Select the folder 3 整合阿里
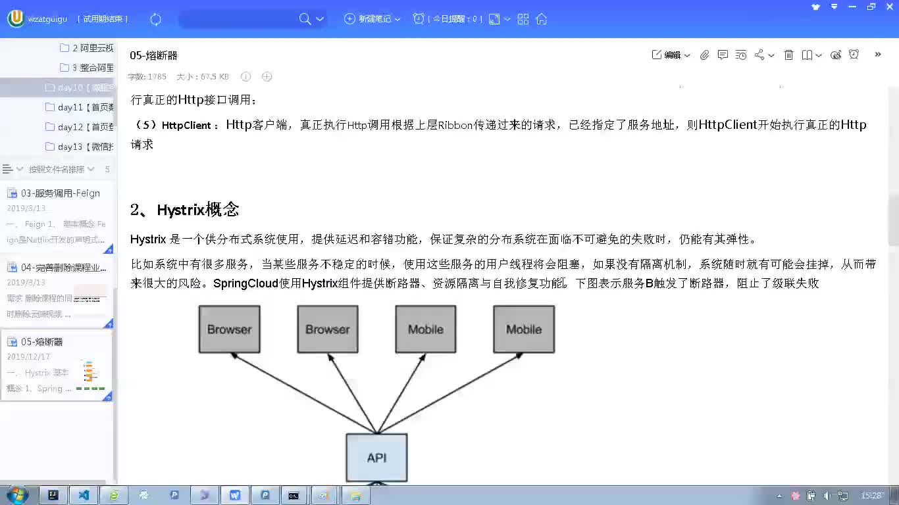This screenshot has width=899, height=505. click(x=87, y=68)
